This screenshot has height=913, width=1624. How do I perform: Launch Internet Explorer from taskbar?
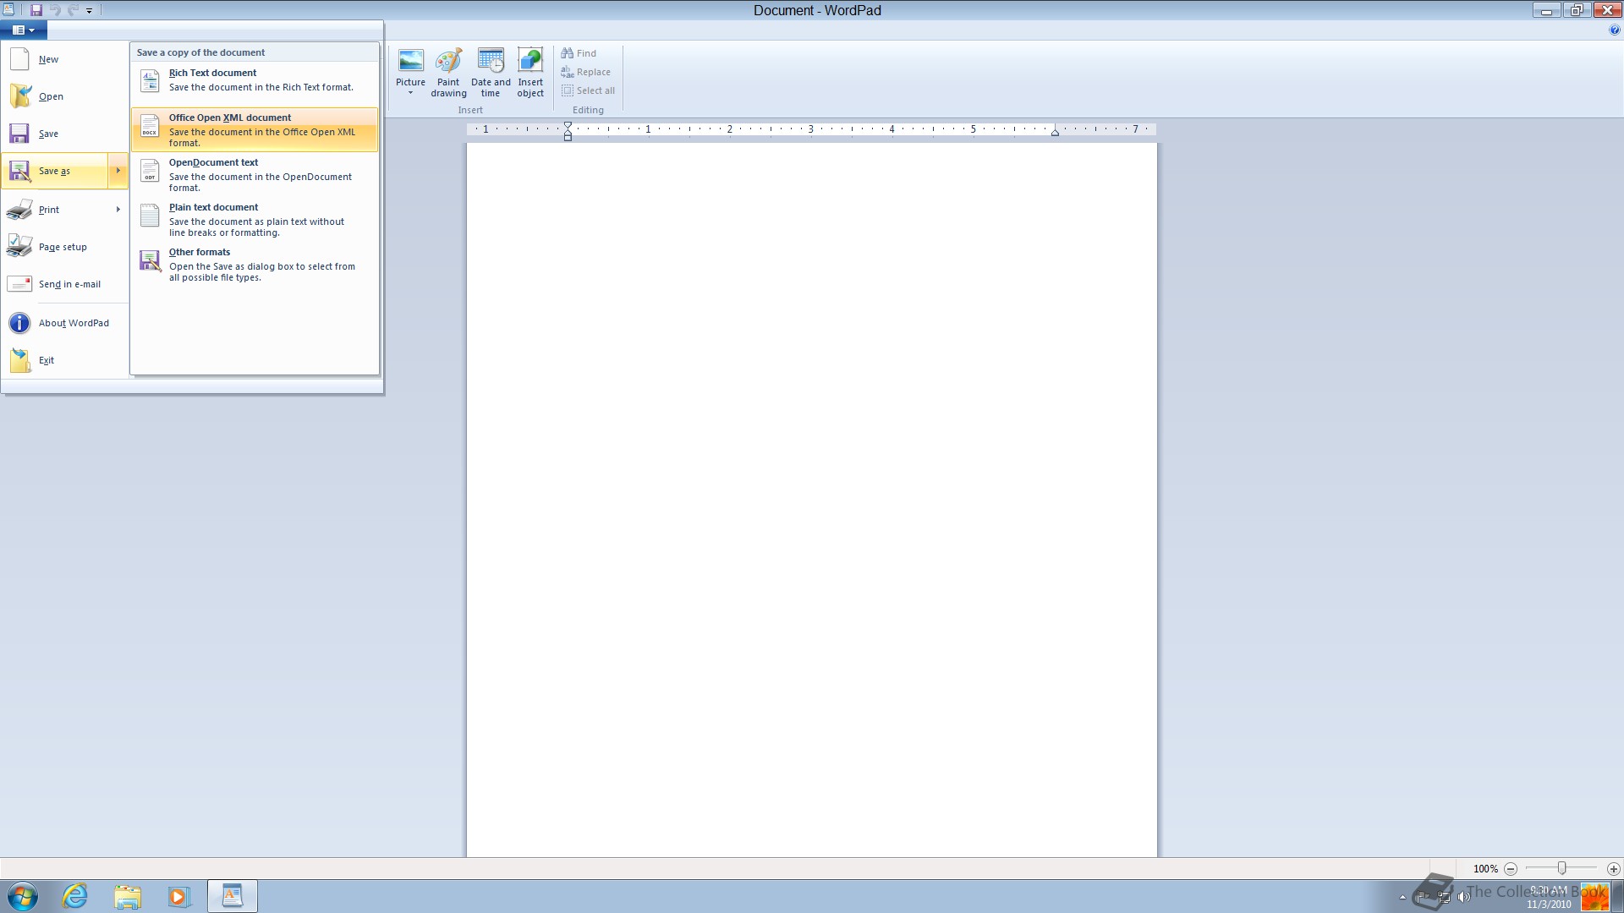(x=75, y=896)
